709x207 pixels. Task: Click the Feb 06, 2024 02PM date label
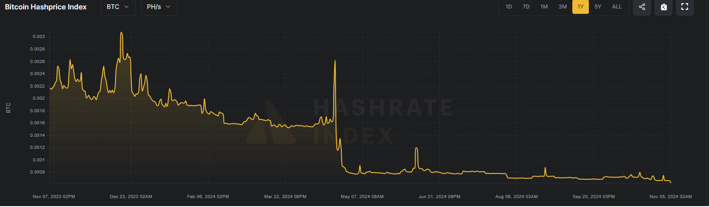(x=208, y=197)
